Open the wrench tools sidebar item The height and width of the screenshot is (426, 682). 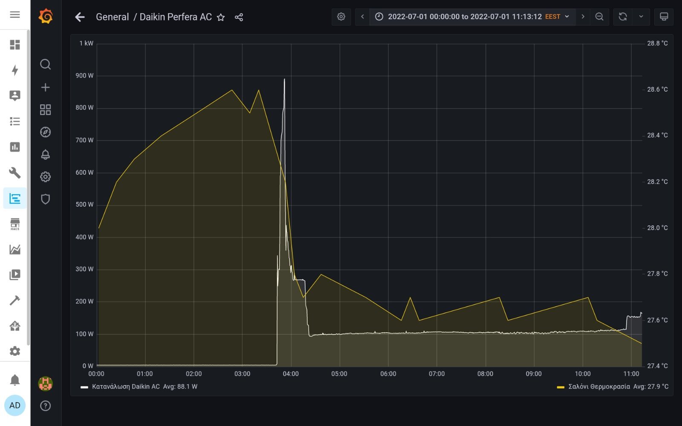pyautogui.click(x=15, y=173)
